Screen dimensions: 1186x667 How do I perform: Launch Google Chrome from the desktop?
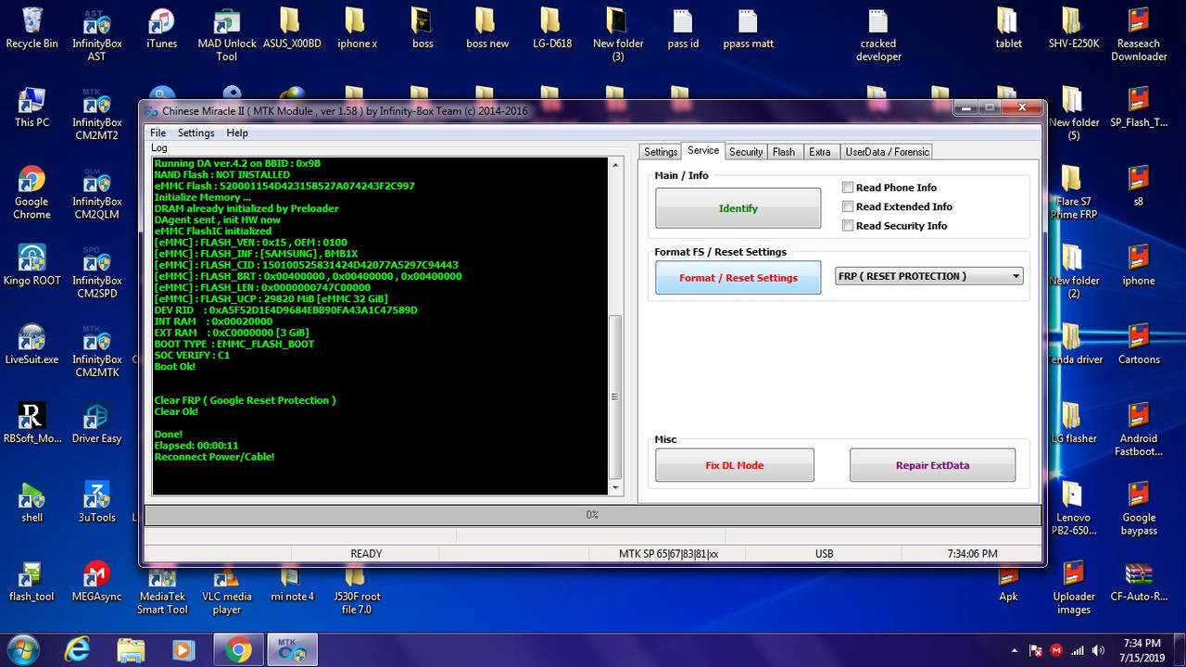[x=32, y=193]
